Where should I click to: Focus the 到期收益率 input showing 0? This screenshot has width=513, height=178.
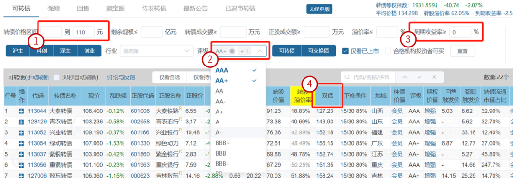point(460,32)
